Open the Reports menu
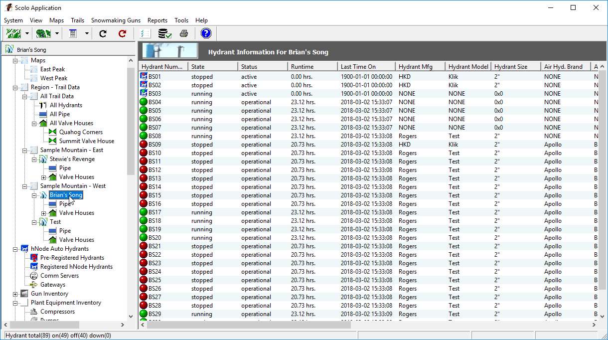The width and height of the screenshot is (608, 340). (x=157, y=20)
